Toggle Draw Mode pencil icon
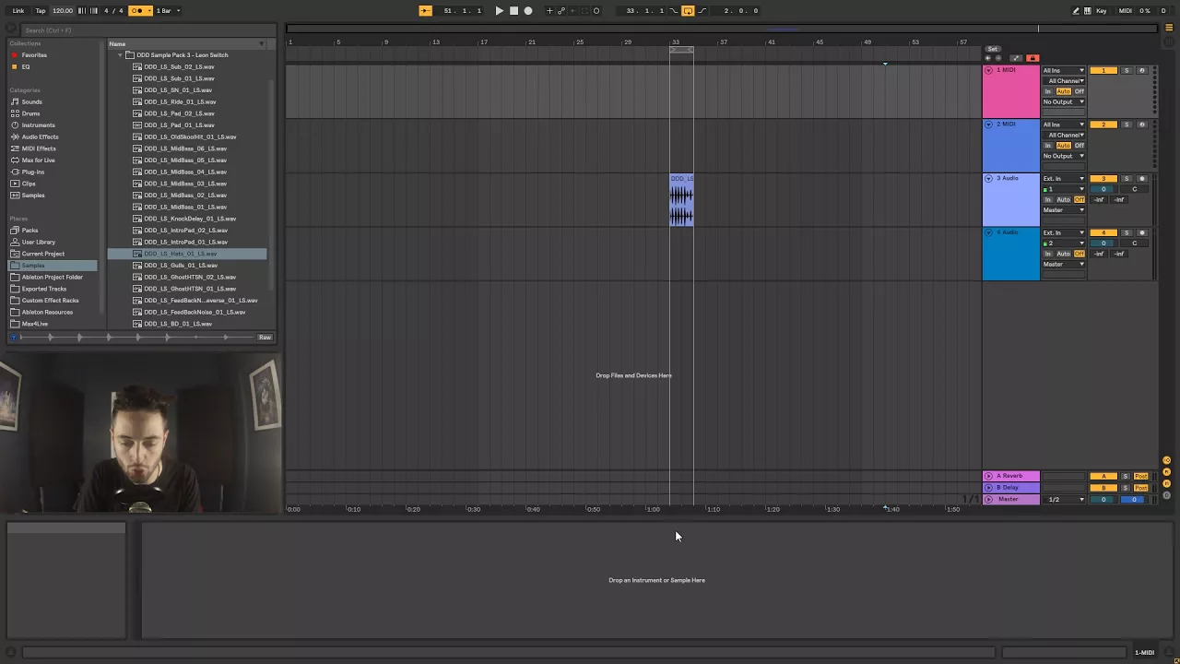Image resolution: width=1180 pixels, height=664 pixels. point(1076,10)
